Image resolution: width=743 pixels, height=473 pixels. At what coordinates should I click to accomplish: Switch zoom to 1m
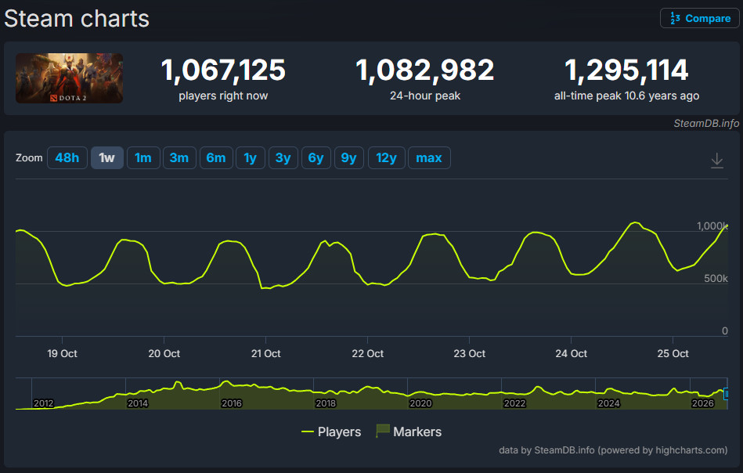click(x=143, y=158)
